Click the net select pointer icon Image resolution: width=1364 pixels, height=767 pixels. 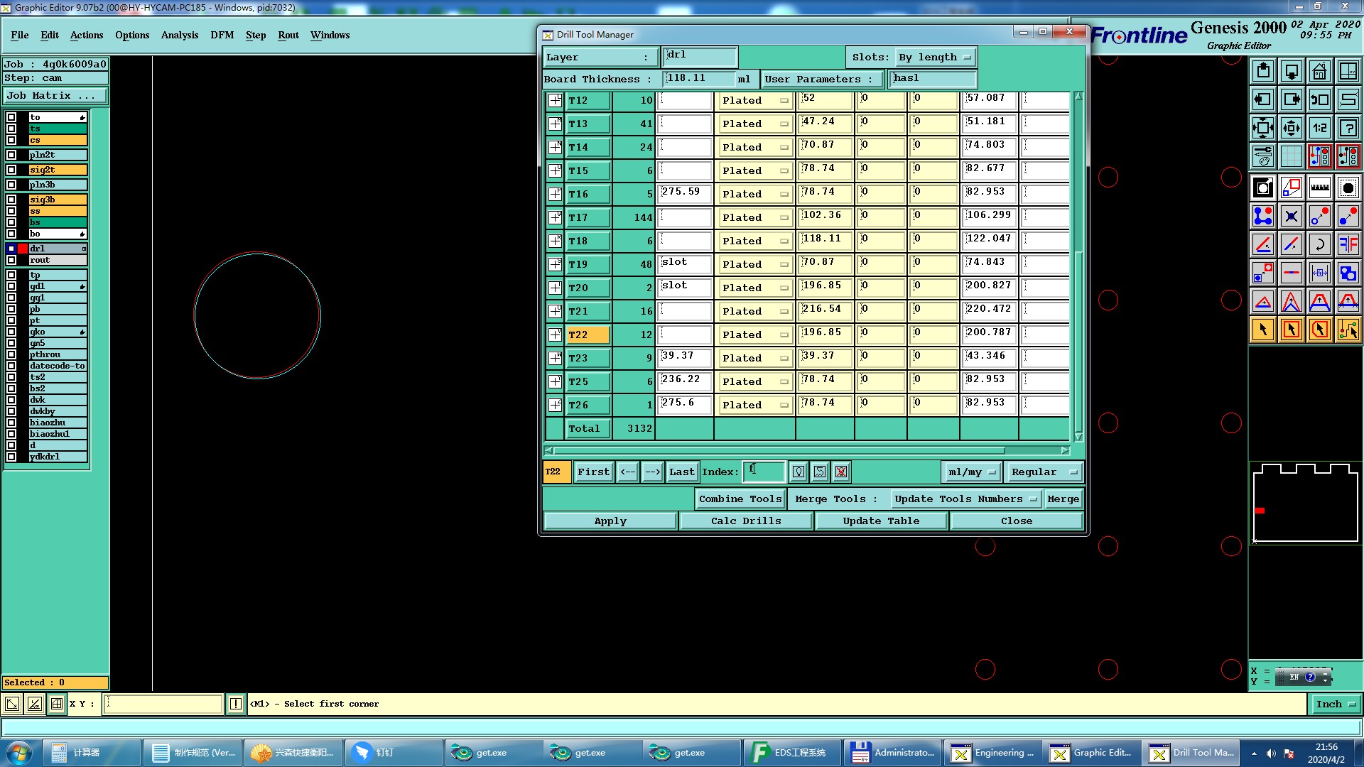[x=1348, y=330]
